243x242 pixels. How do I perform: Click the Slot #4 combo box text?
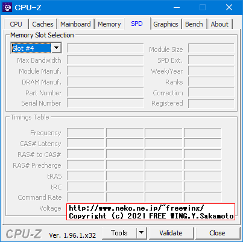(x=31, y=48)
